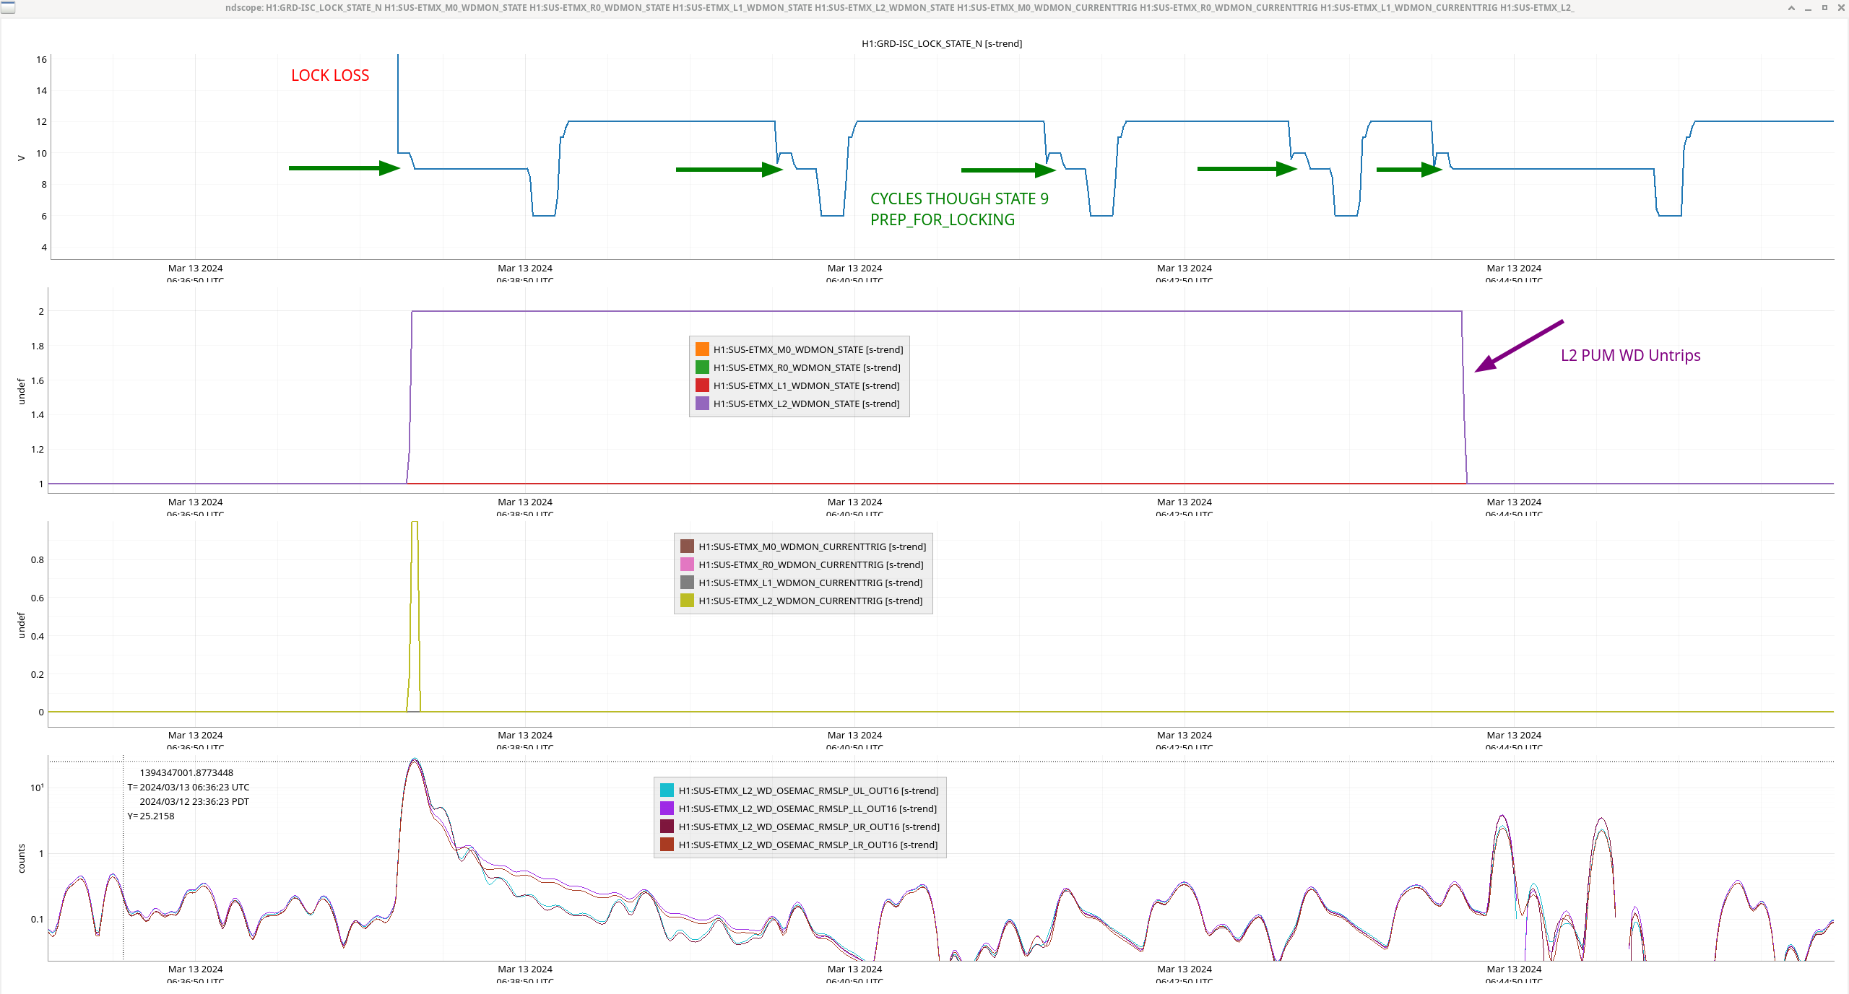This screenshot has width=1849, height=994.
Task: Click the orange M0_WDMON_STATE legend swatch
Action: (702, 349)
